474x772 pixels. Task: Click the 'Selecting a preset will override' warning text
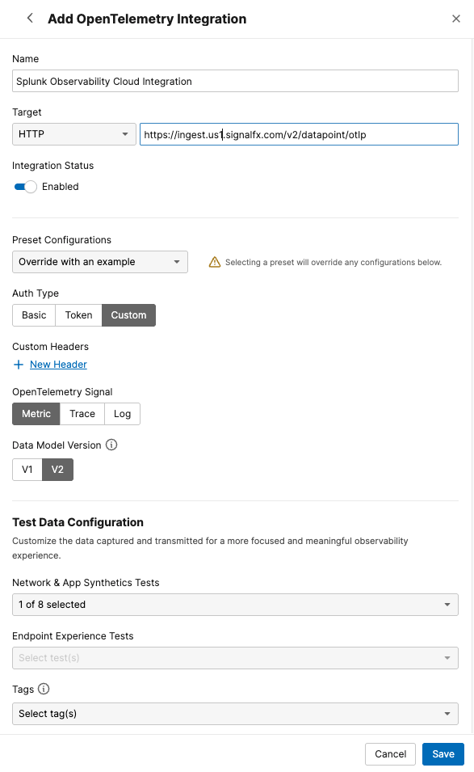[333, 262]
